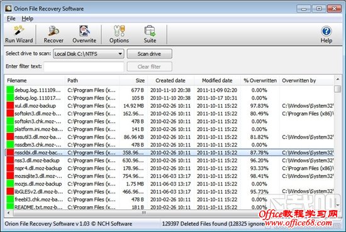Click the vertical scrollbar up arrow

(x=338, y=79)
